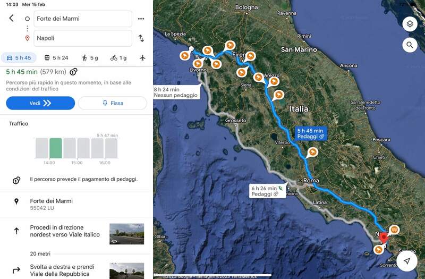Image resolution: width=425 pixels, height=279 pixels.
Task: Select the driving 5 h 45 tab
Action: [x=18, y=57]
